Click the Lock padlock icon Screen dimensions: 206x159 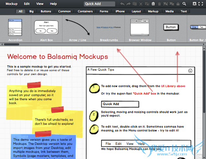(x=178, y=4)
